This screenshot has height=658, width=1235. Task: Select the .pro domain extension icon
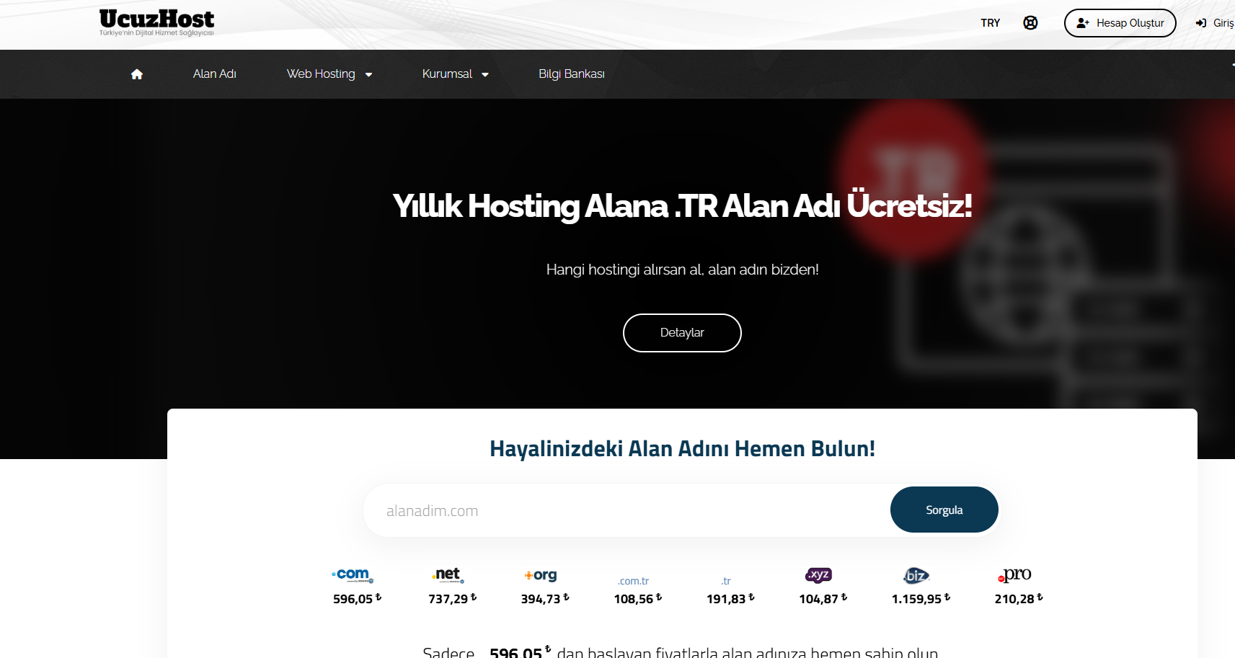1015,574
